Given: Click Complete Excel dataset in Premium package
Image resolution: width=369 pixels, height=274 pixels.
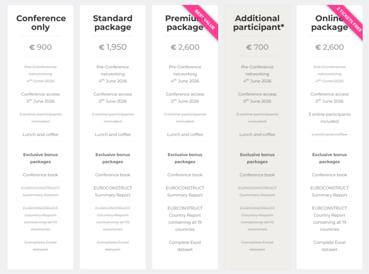Looking at the screenshot, I should point(185,246).
